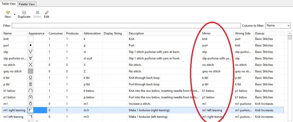Click the 'm1 left leaning' mirror cell
Screen dimensions: 293x122
pos(212,110)
